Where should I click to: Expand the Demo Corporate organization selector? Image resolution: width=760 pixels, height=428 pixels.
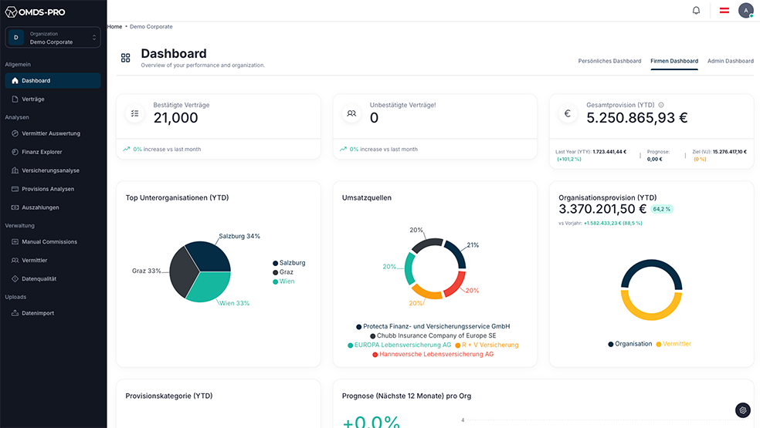(x=53, y=38)
